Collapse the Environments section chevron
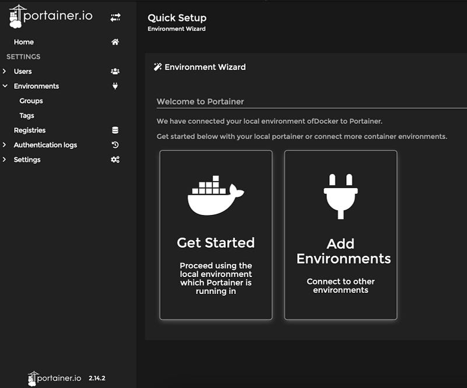 (5, 86)
